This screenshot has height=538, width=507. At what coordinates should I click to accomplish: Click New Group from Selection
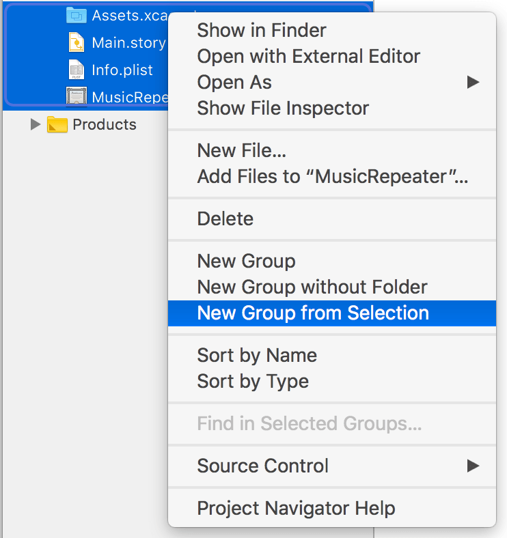pyautogui.click(x=313, y=313)
